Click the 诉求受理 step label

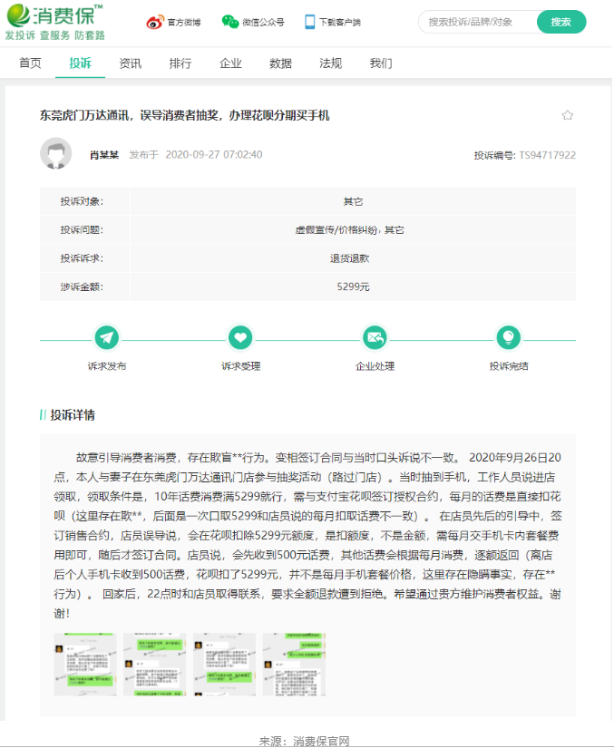(240, 366)
